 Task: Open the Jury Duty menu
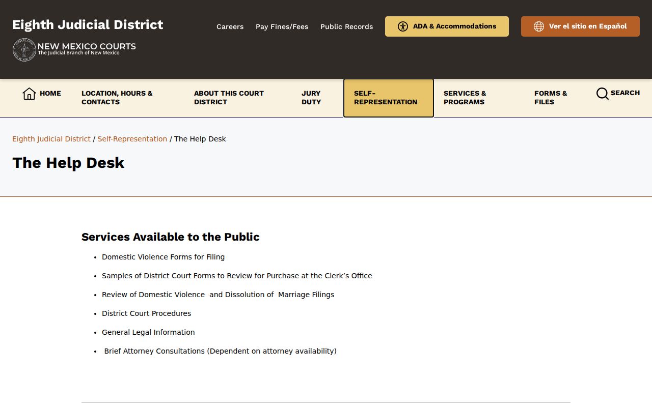click(311, 98)
